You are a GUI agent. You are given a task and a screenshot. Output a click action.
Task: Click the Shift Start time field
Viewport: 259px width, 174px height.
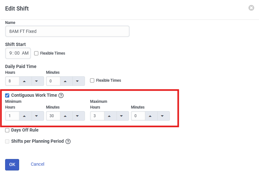(18, 53)
